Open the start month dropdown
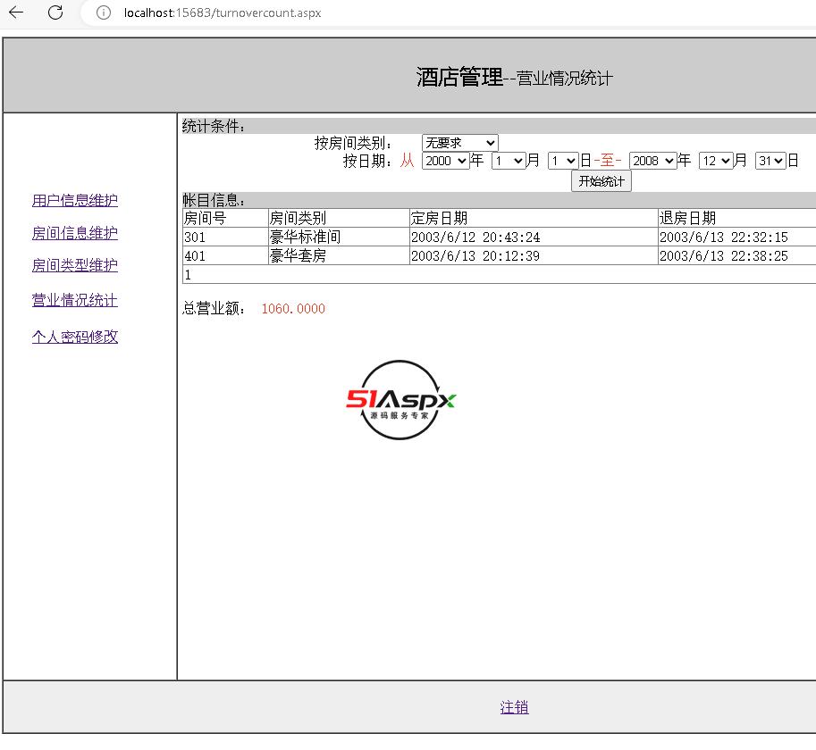 coord(508,161)
